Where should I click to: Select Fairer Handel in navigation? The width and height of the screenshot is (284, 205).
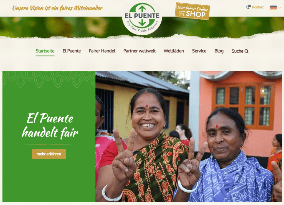[x=102, y=51]
